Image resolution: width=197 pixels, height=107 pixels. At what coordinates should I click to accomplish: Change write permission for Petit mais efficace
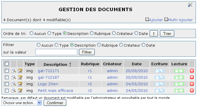click(160, 90)
